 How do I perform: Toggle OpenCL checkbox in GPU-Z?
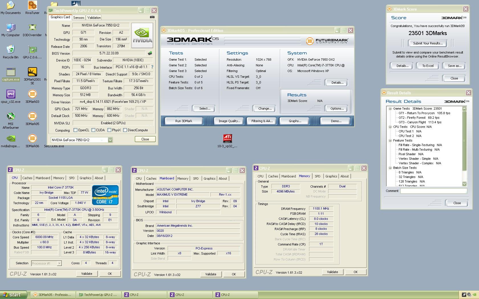75,130
